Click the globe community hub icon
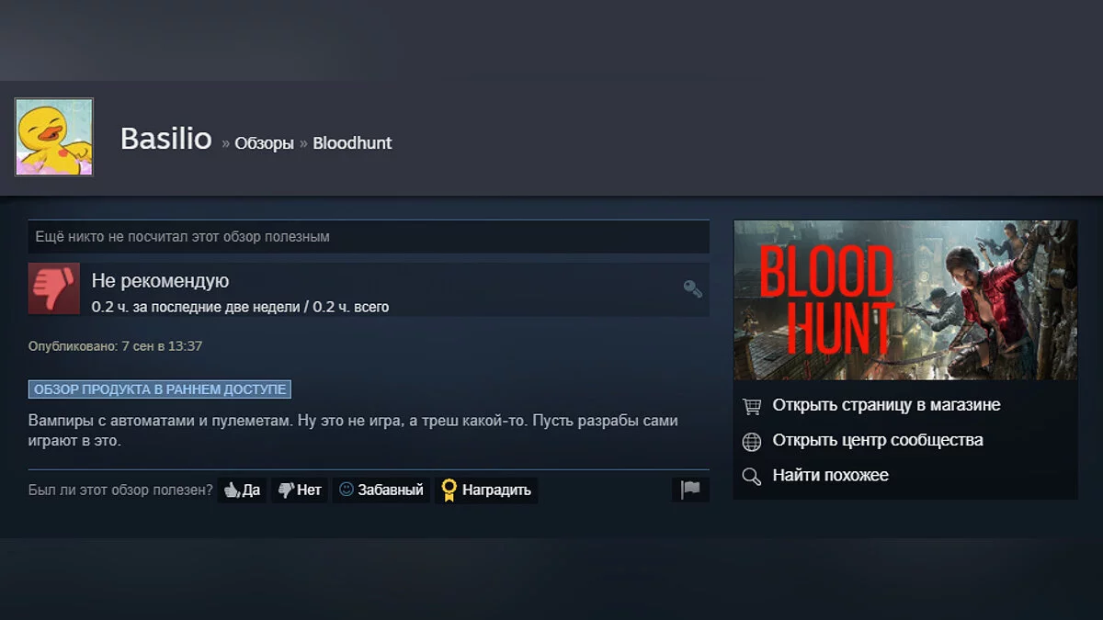This screenshot has width=1103, height=620. point(752,442)
